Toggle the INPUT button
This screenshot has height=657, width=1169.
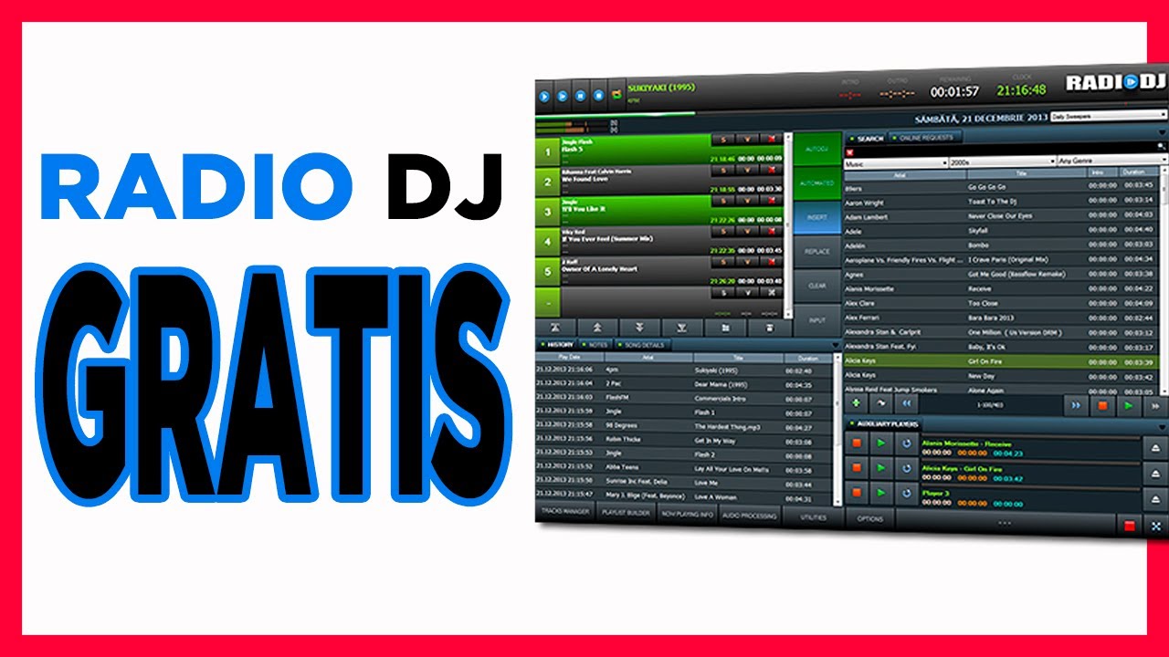816,320
